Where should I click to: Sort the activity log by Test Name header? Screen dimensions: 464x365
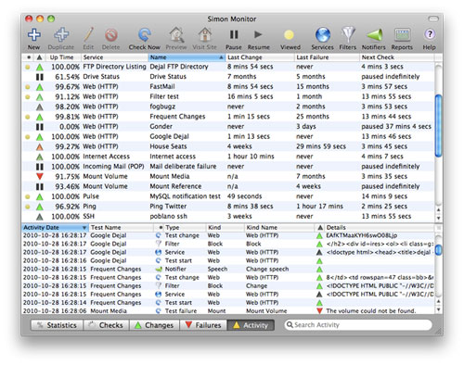[122, 228]
